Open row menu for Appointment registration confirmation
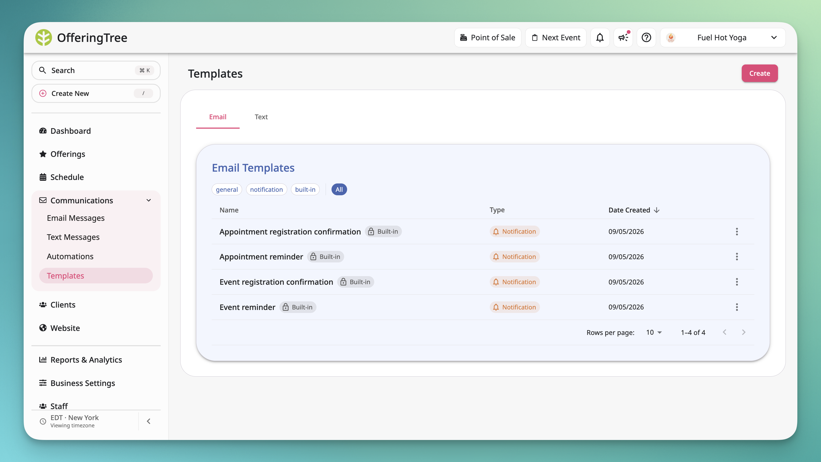Screen dimensions: 821x462 tap(737, 232)
